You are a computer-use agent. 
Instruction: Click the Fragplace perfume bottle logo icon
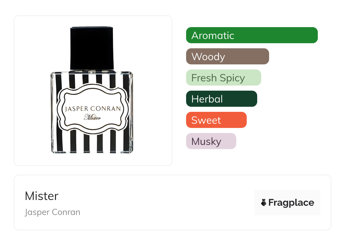pos(264,202)
